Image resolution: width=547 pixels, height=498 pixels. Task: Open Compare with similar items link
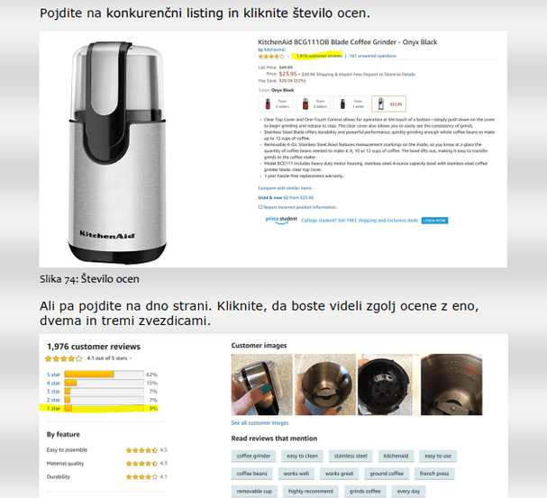click(x=285, y=188)
